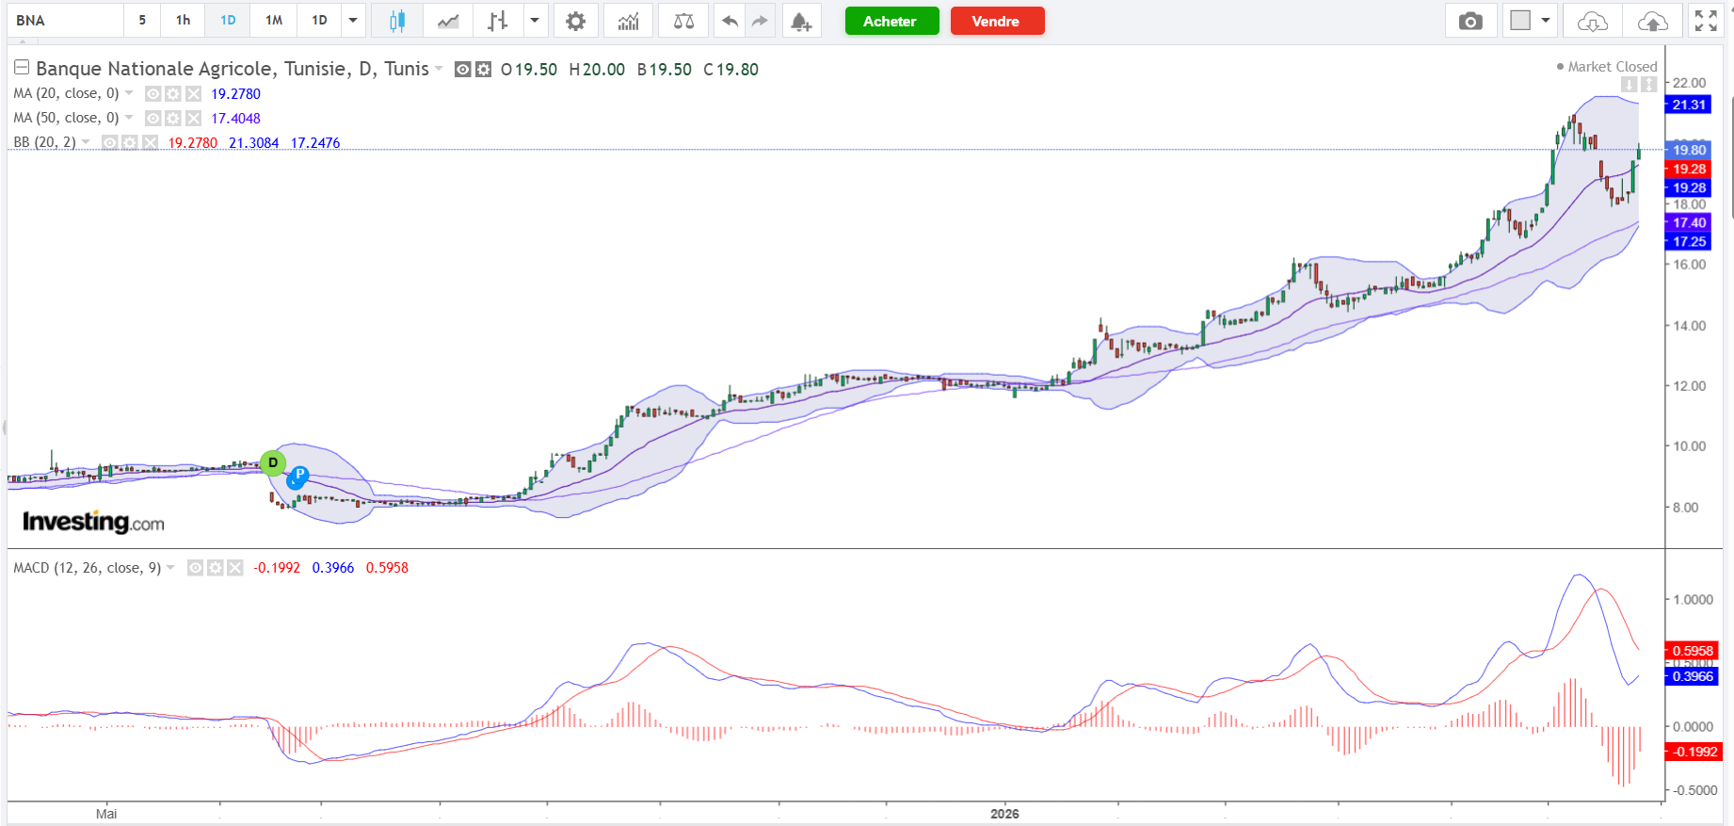Click the red Vendre button
1734x826 pixels.
point(997,21)
